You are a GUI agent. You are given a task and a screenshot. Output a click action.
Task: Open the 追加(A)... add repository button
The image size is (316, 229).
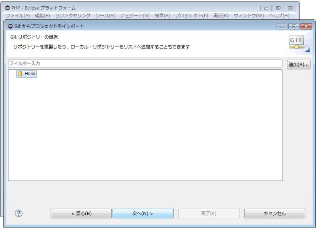(299, 65)
